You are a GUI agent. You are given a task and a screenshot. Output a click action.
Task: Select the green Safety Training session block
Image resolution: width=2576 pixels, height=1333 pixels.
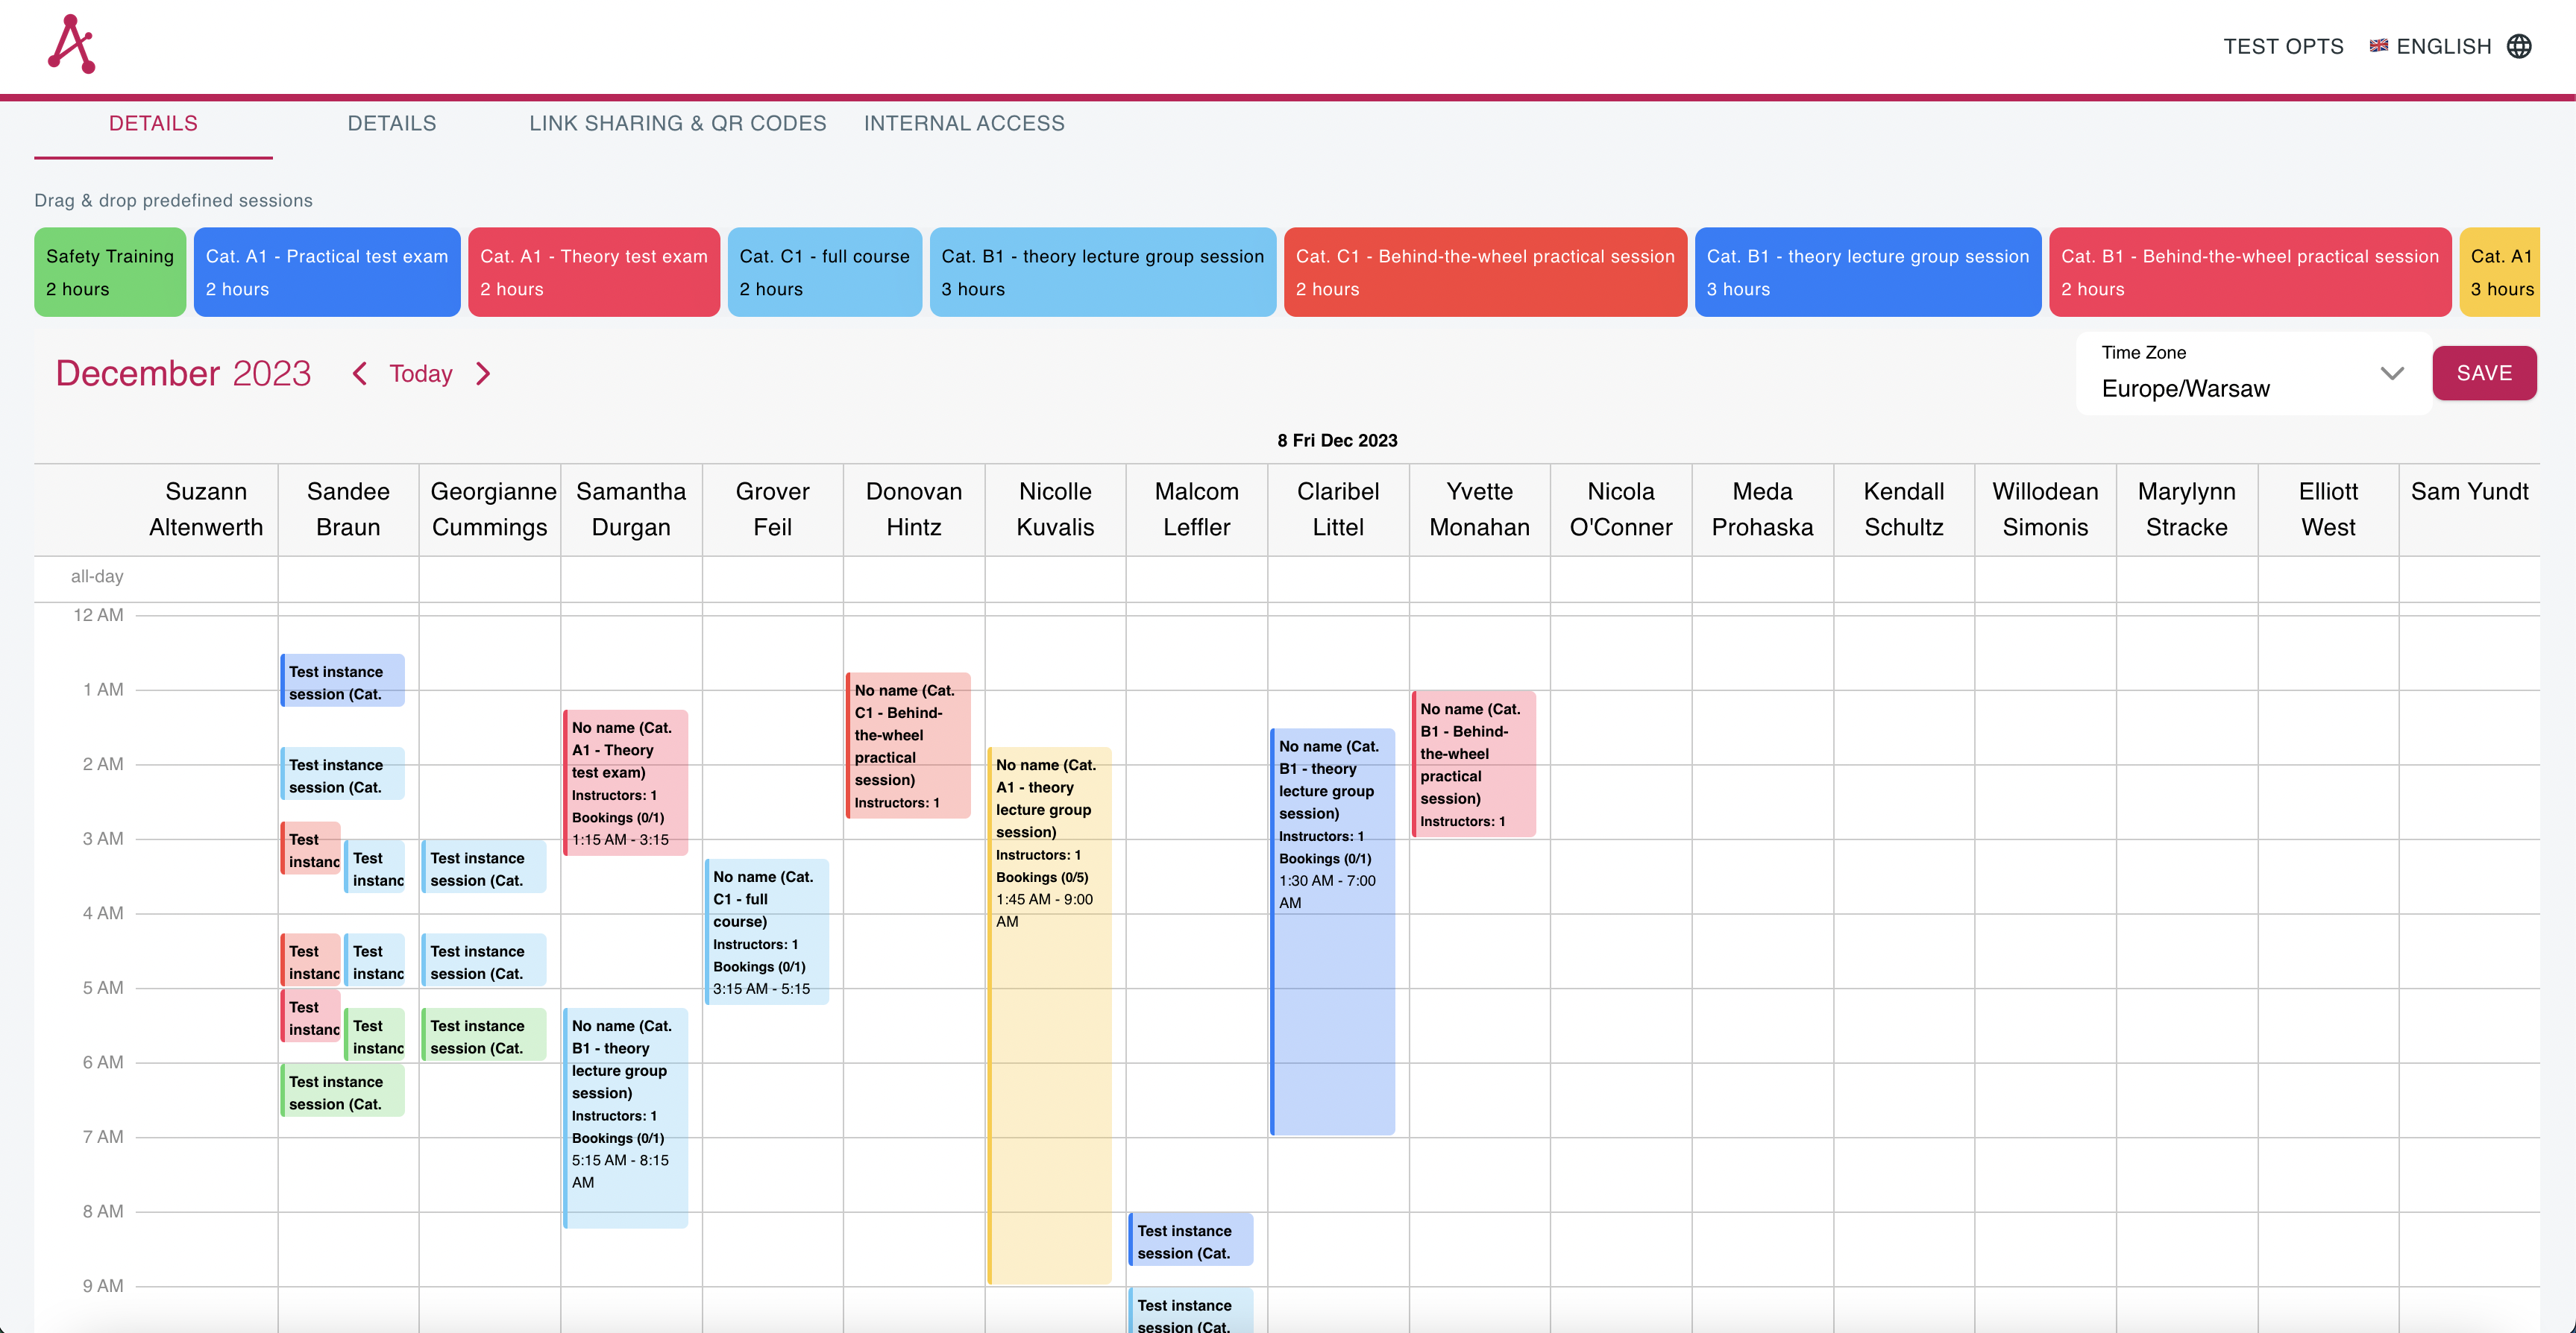[x=110, y=271]
